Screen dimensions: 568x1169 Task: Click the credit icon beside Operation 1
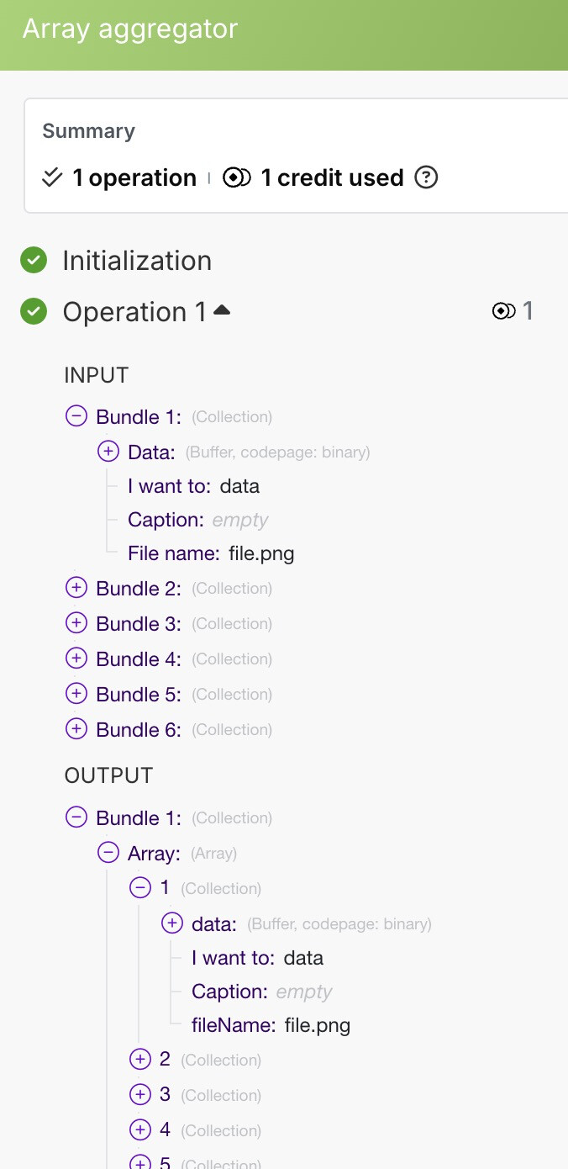click(x=503, y=312)
